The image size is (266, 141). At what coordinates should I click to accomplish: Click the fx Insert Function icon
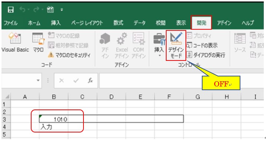coord(90,81)
